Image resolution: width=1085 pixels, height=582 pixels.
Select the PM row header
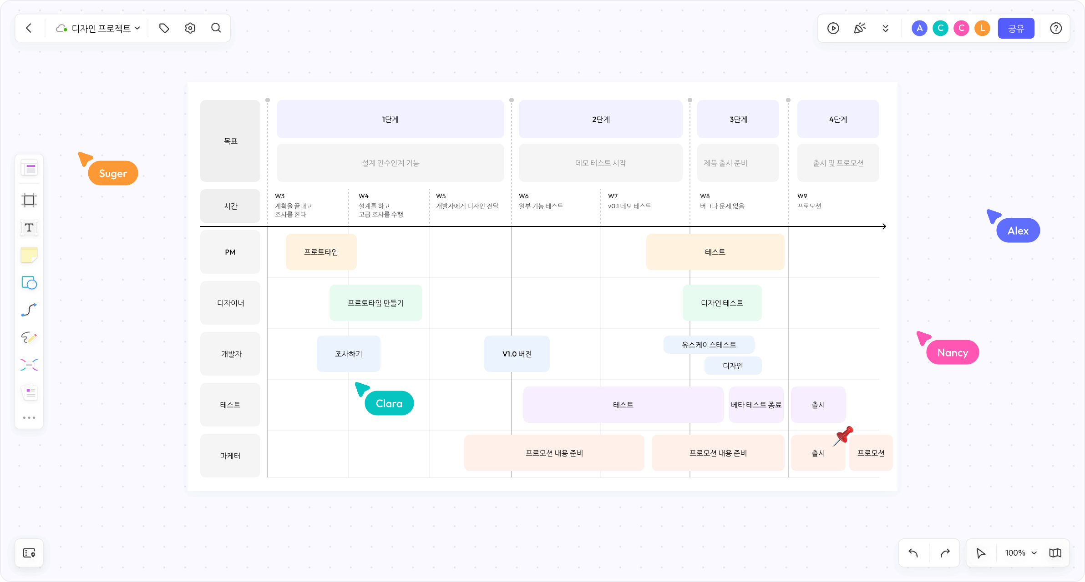(x=230, y=252)
